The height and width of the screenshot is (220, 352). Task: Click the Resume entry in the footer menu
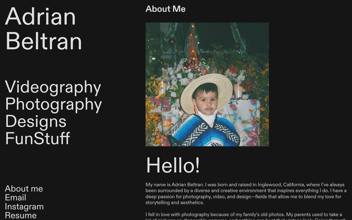pos(21,215)
